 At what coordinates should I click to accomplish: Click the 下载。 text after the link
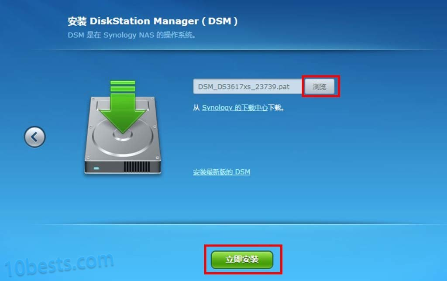tap(276, 108)
